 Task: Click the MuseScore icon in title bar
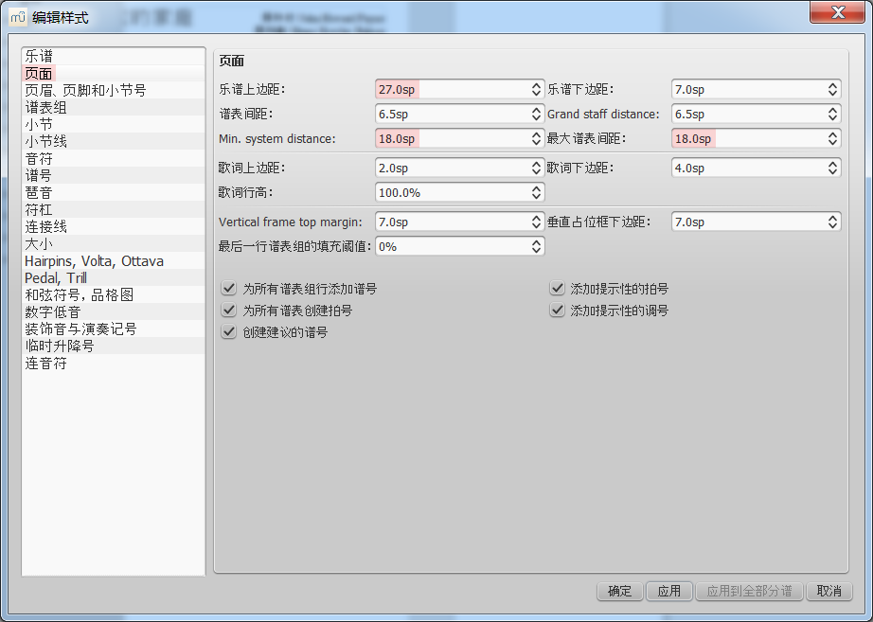coord(18,16)
